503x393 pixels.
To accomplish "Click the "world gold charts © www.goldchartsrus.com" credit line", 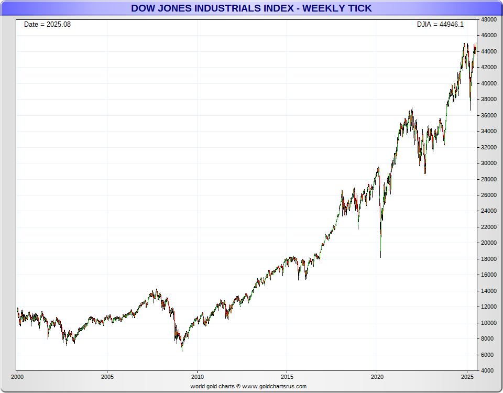I will click(248, 386).
